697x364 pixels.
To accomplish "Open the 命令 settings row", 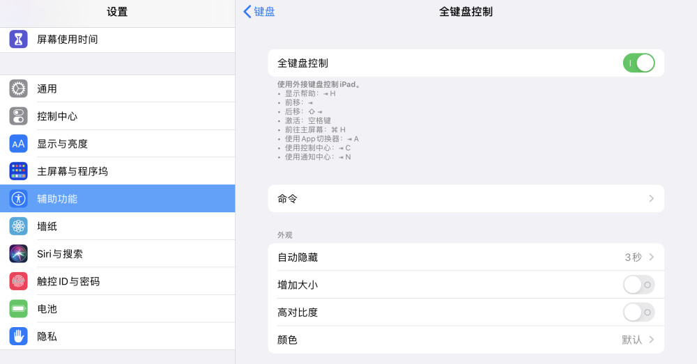I will point(466,198).
